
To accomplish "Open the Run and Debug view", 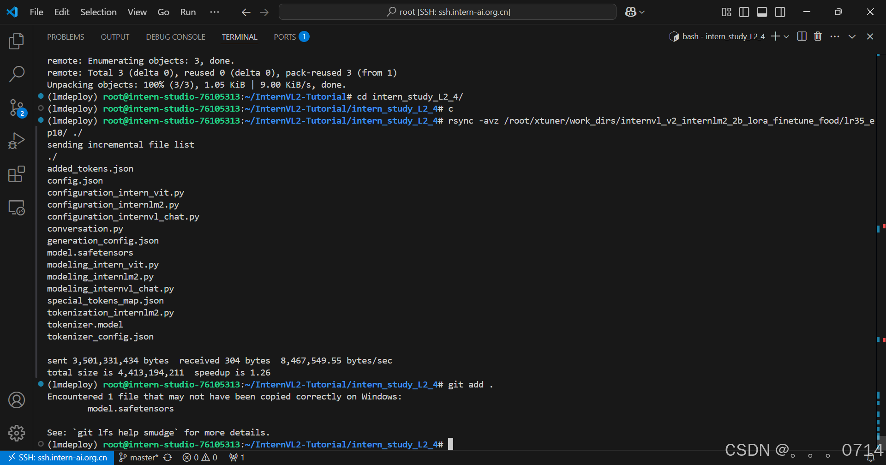I will pos(17,141).
